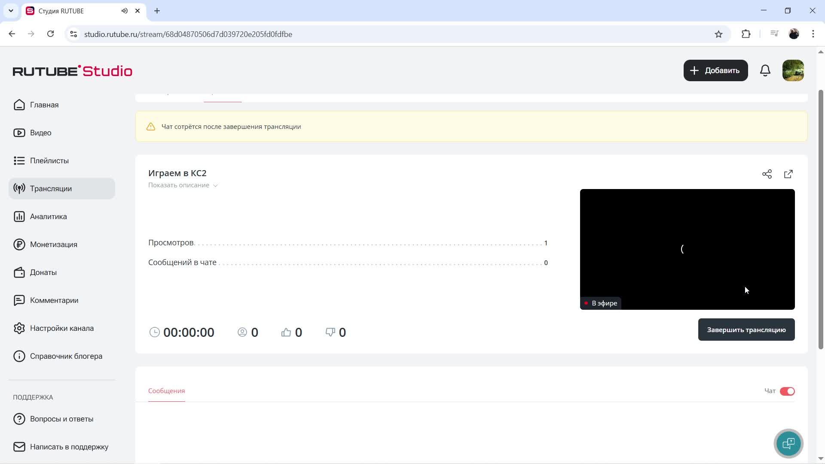This screenshot has height=464, width=825.
Task: Click the Просмотров stat row
Action: click(348, 243)
